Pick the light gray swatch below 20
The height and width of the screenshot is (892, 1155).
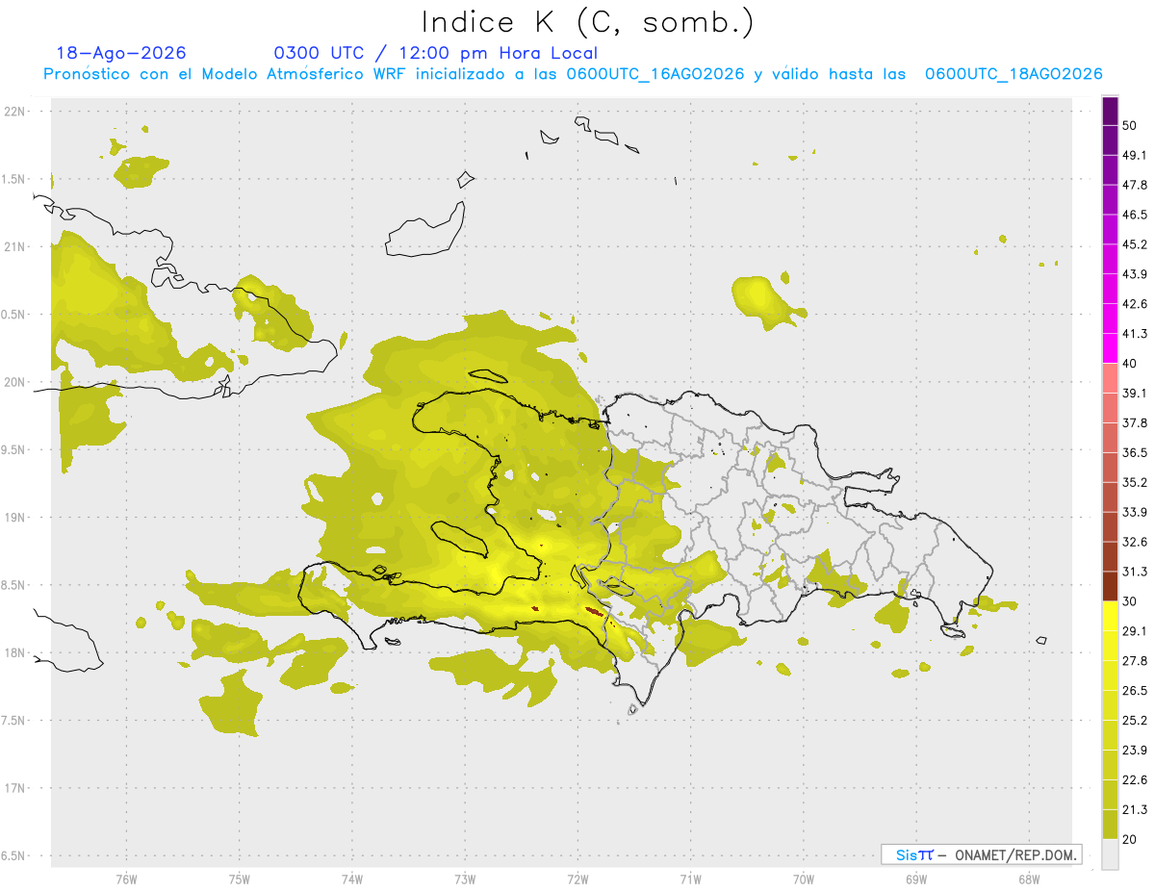tap(1110, 854)
